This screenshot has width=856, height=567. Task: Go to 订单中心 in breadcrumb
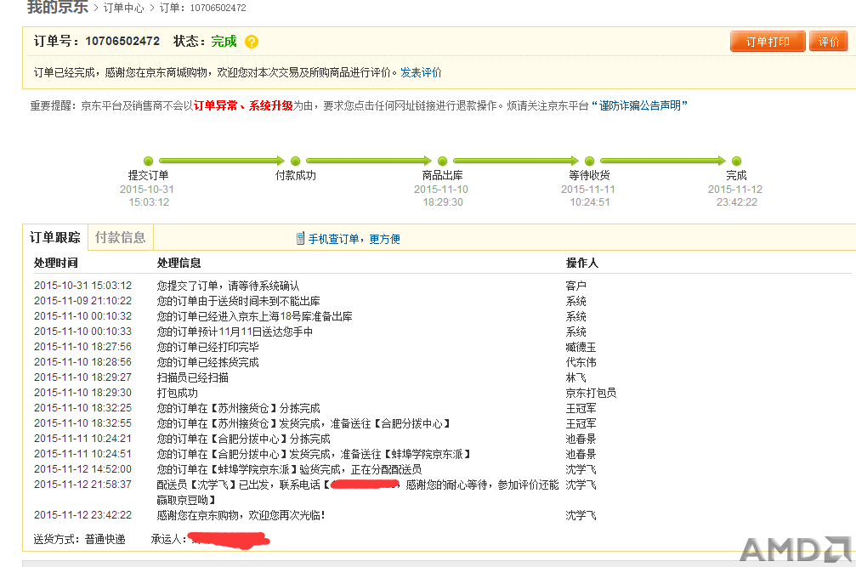[123, 8]
